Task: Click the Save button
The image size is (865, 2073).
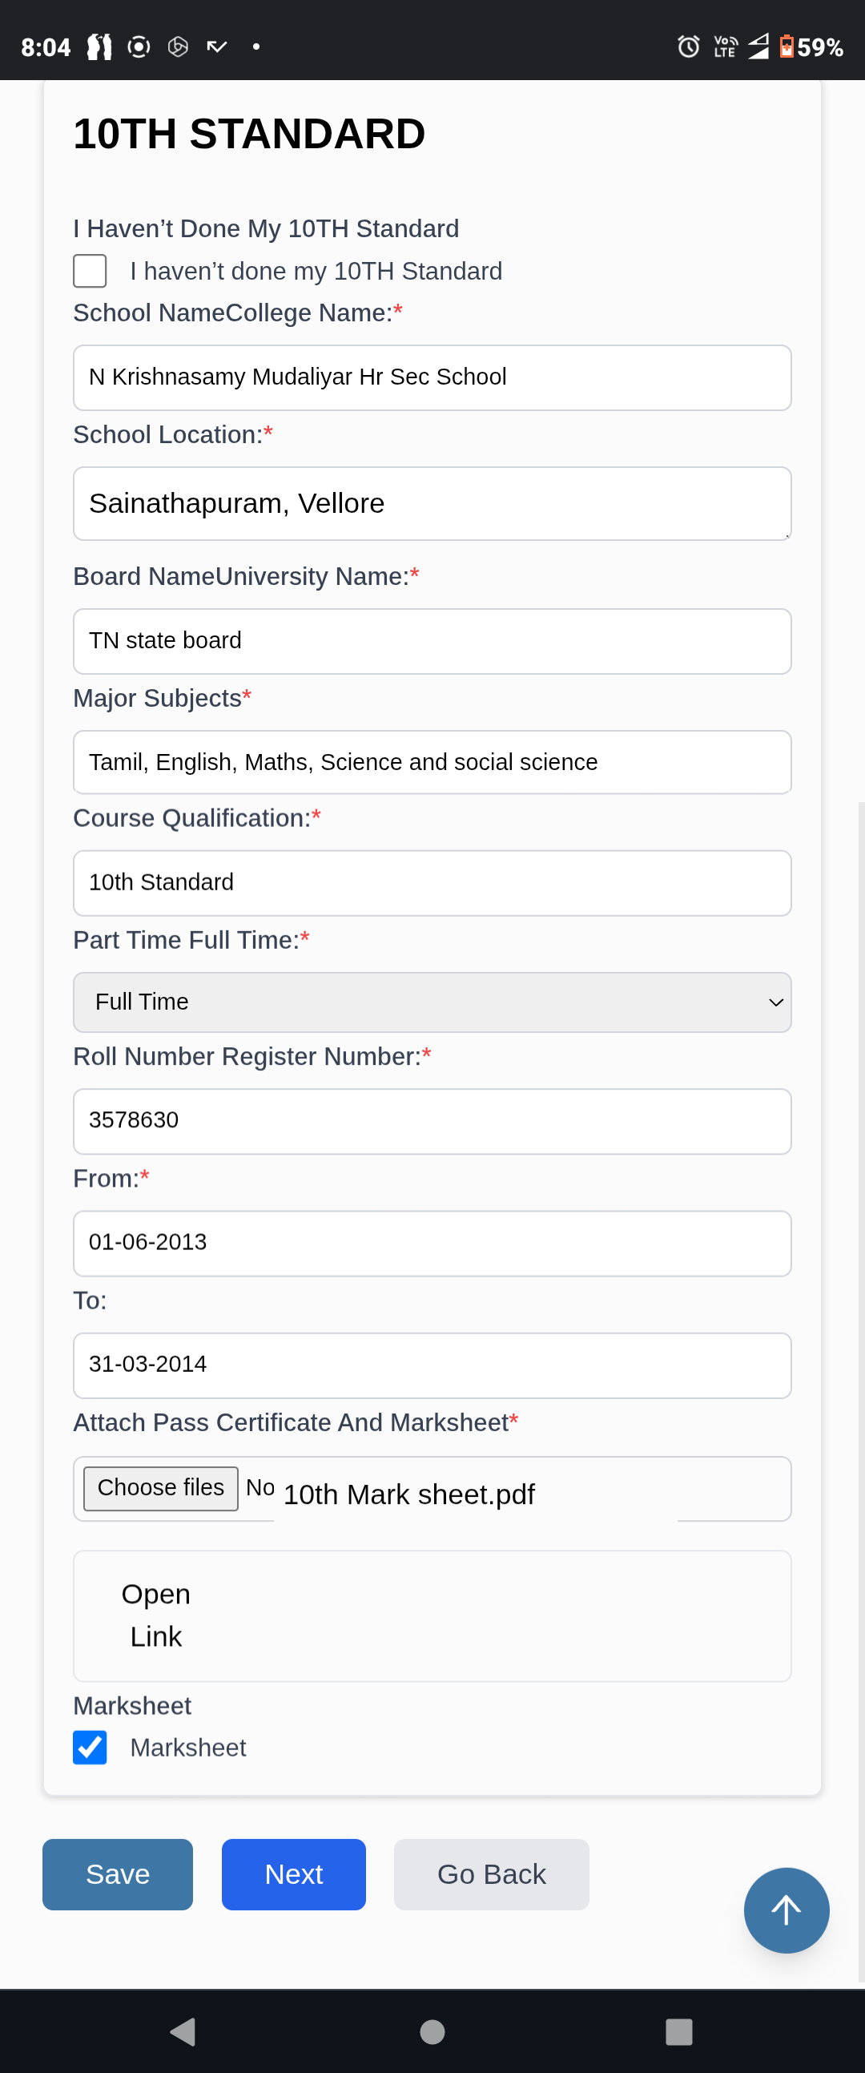Action: 118,1873
